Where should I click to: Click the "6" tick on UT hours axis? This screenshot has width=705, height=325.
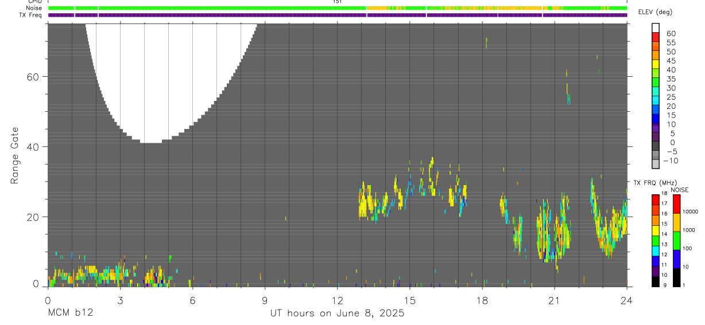pos(192,300)
